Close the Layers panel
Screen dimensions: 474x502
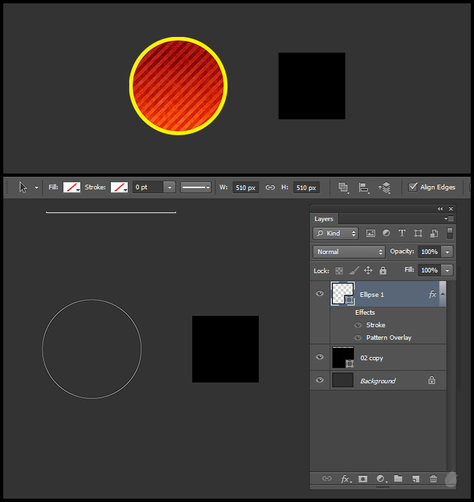coord(451,208)
